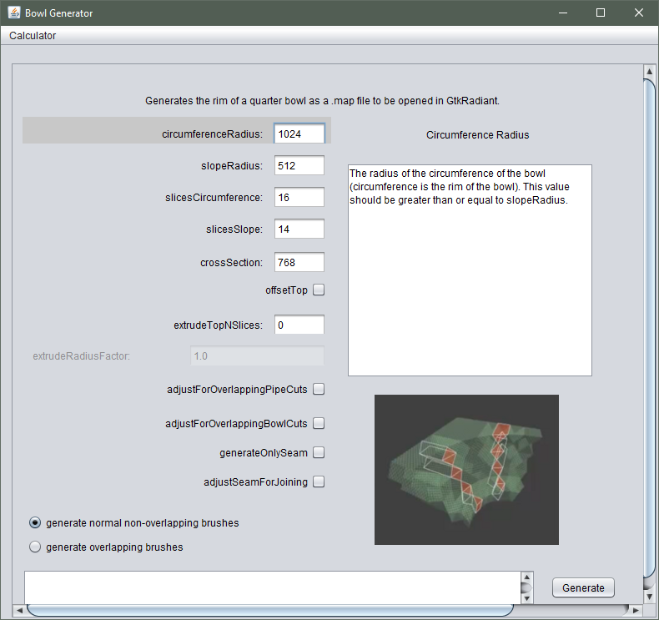
Task: Enable the offsetTop checkbox
Action: [x=319, y=290]
